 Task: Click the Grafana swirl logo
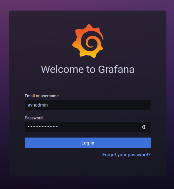click(x=88, y=41)
